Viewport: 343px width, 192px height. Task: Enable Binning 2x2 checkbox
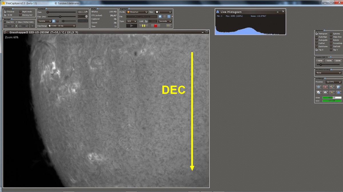tap(20, 15)
